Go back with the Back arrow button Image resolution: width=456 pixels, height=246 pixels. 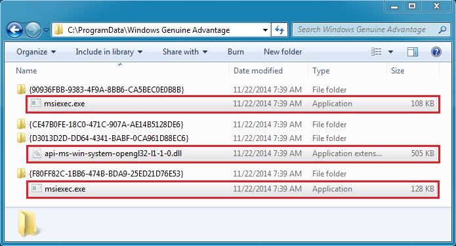tap(15, 30)
